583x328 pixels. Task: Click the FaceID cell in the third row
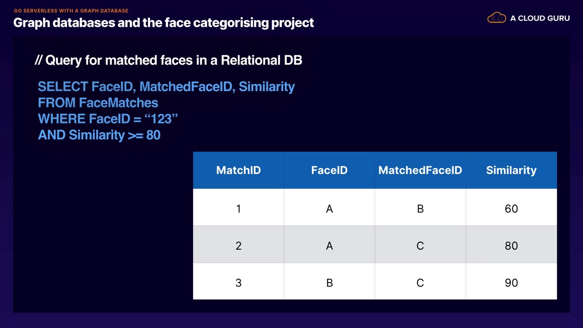coord(329,283)
